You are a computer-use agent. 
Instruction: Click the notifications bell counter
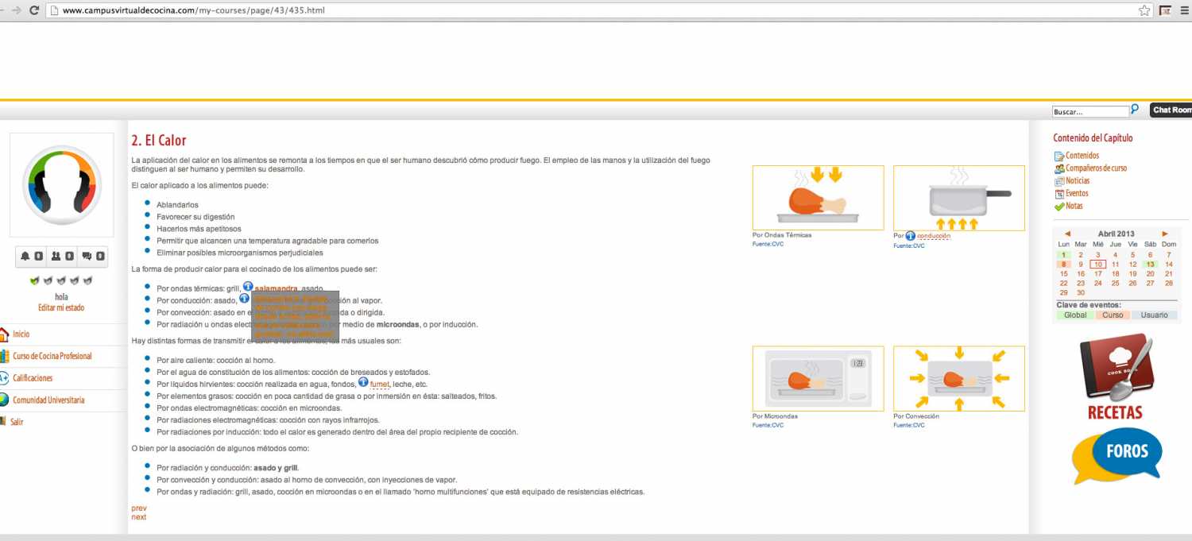(31, 257)
